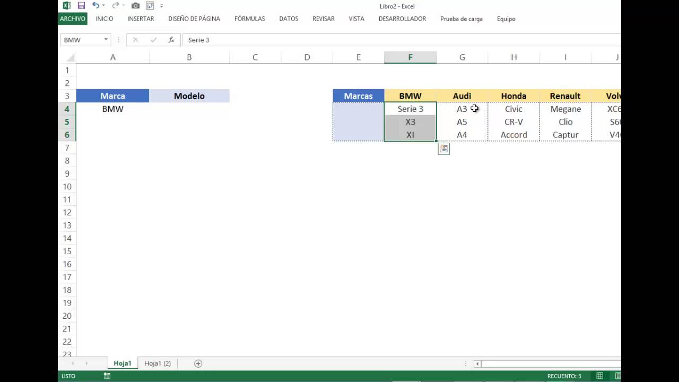This screenshot has width=679, height=382.
Task: Select the cell containing A4
Action: [x=462, y=135]
